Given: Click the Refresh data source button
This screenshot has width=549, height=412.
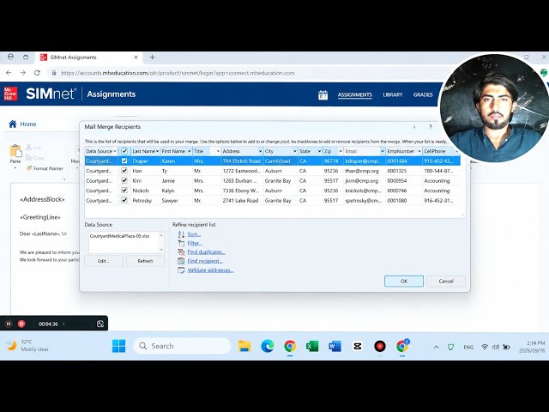Looking at the screenshot, I should tap(145, 261).
